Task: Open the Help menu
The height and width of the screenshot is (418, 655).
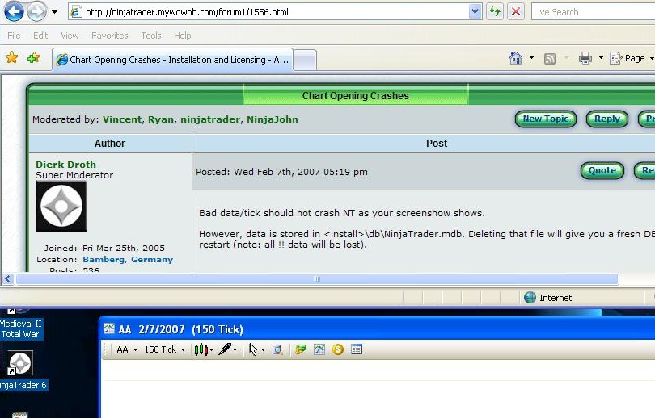Action: tap(183, 36)
